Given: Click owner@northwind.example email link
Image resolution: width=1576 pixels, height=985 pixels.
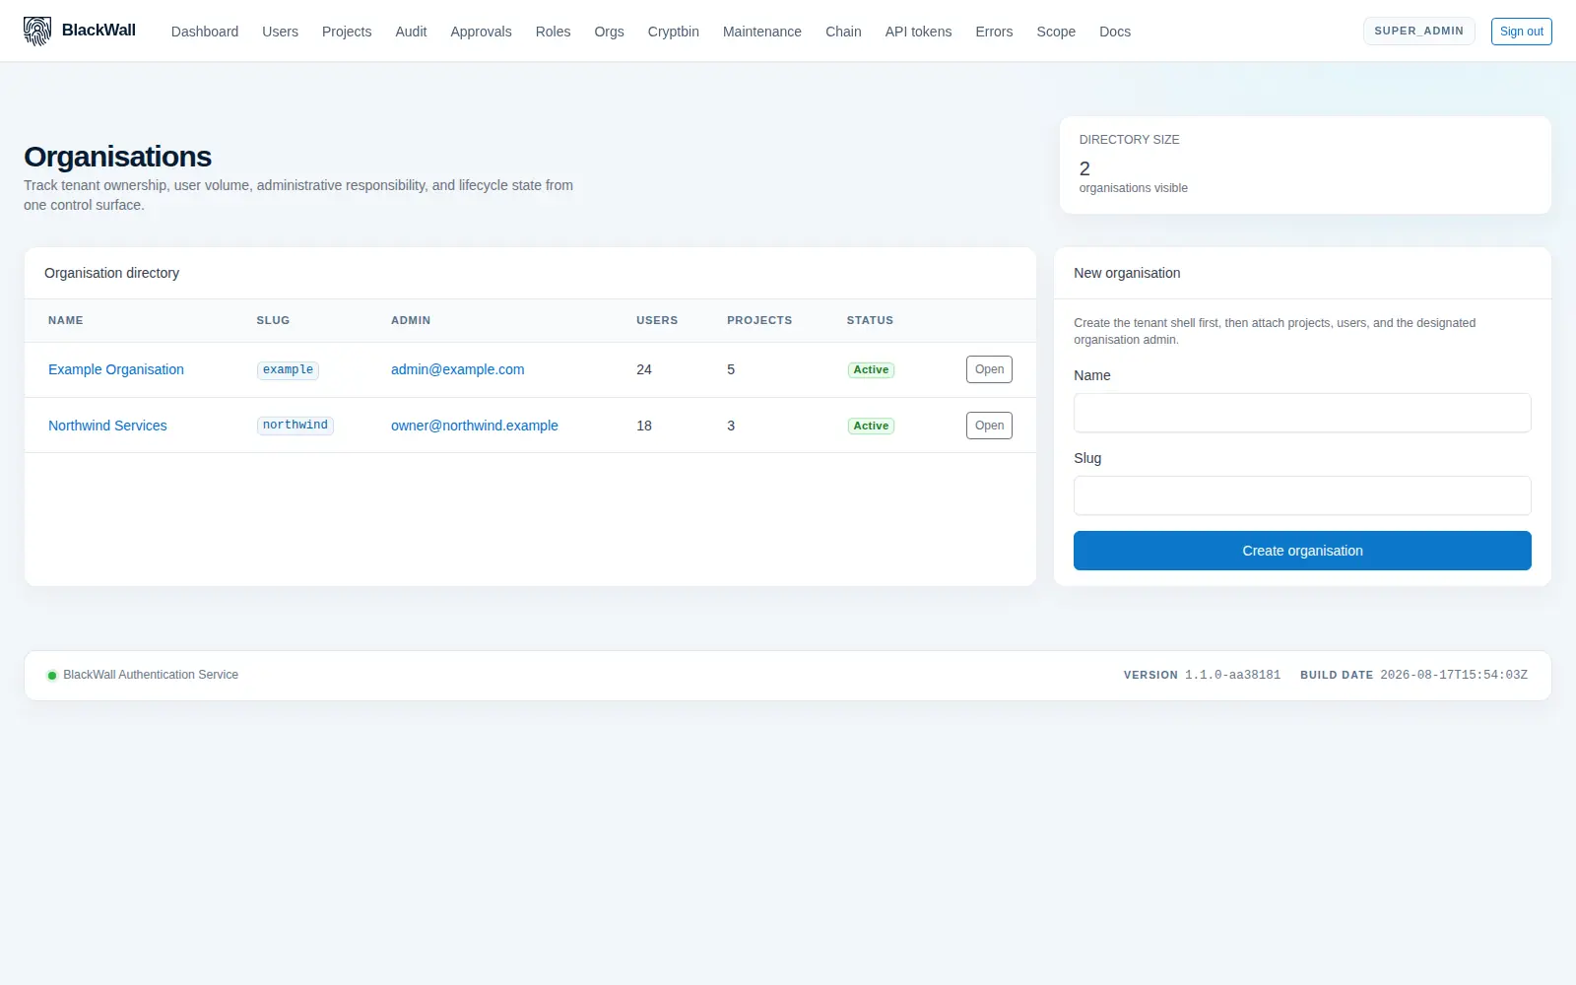Looking at the screenshot, I should point(474,426).
